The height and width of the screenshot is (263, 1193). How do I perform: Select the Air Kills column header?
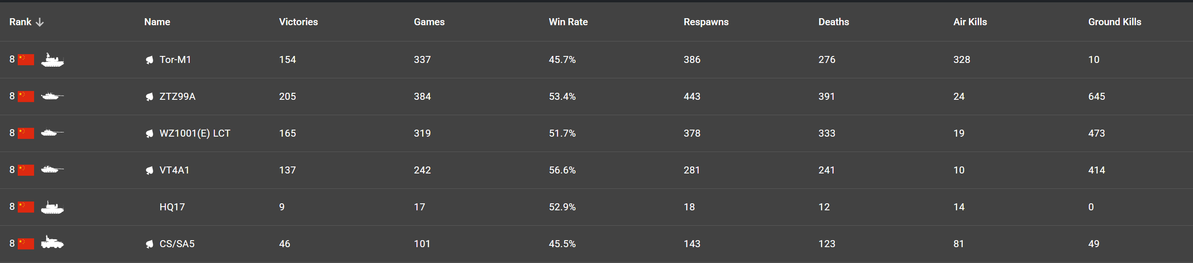click(x=970, y=22)
